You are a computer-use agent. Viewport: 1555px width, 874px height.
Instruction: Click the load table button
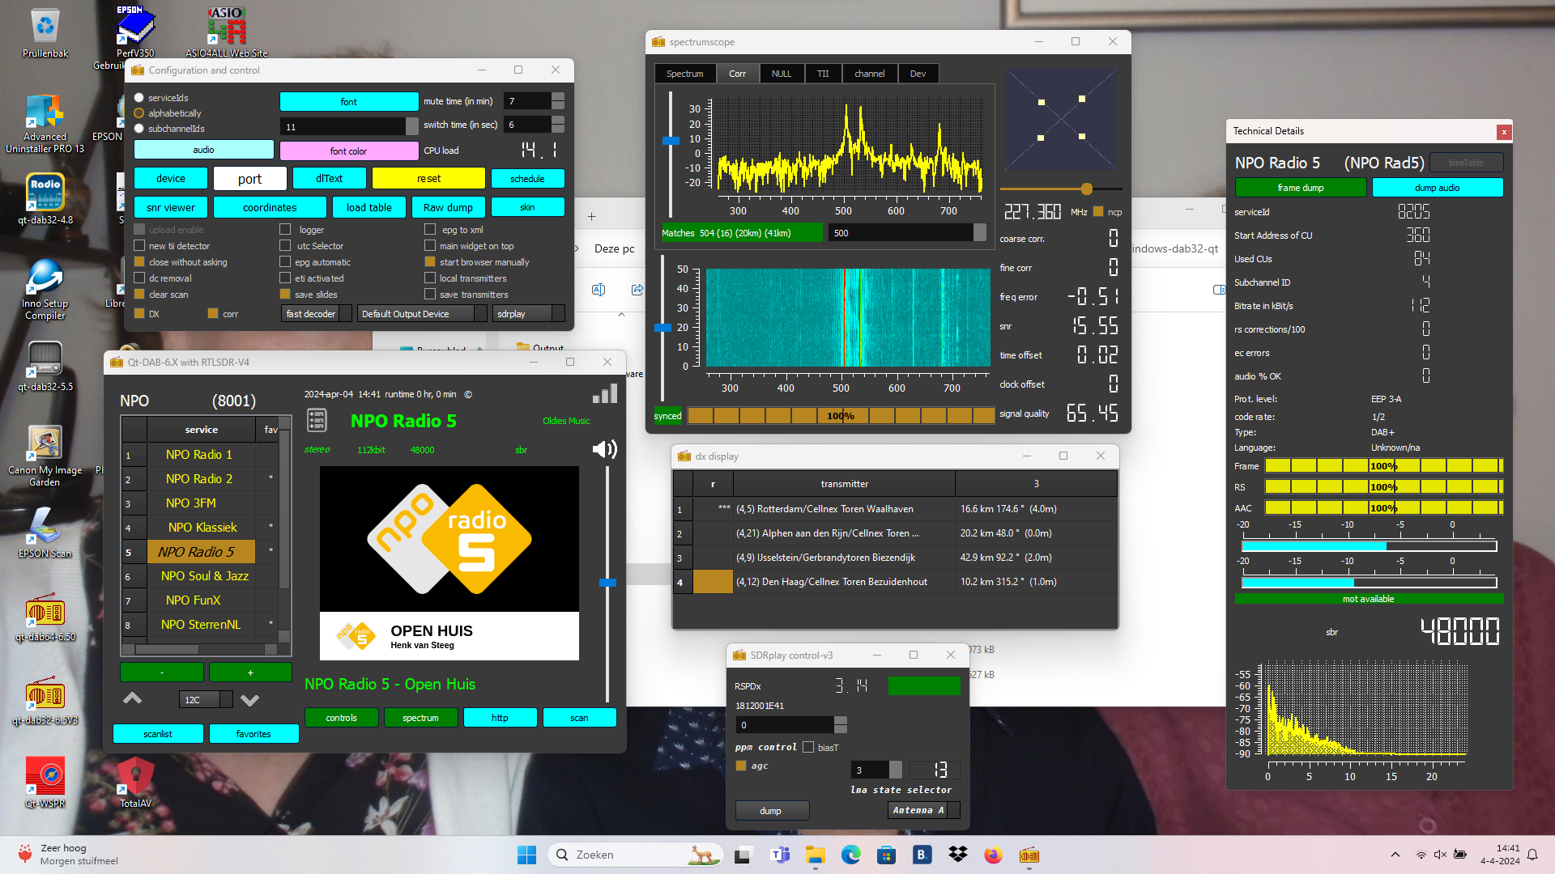[369, 208]
